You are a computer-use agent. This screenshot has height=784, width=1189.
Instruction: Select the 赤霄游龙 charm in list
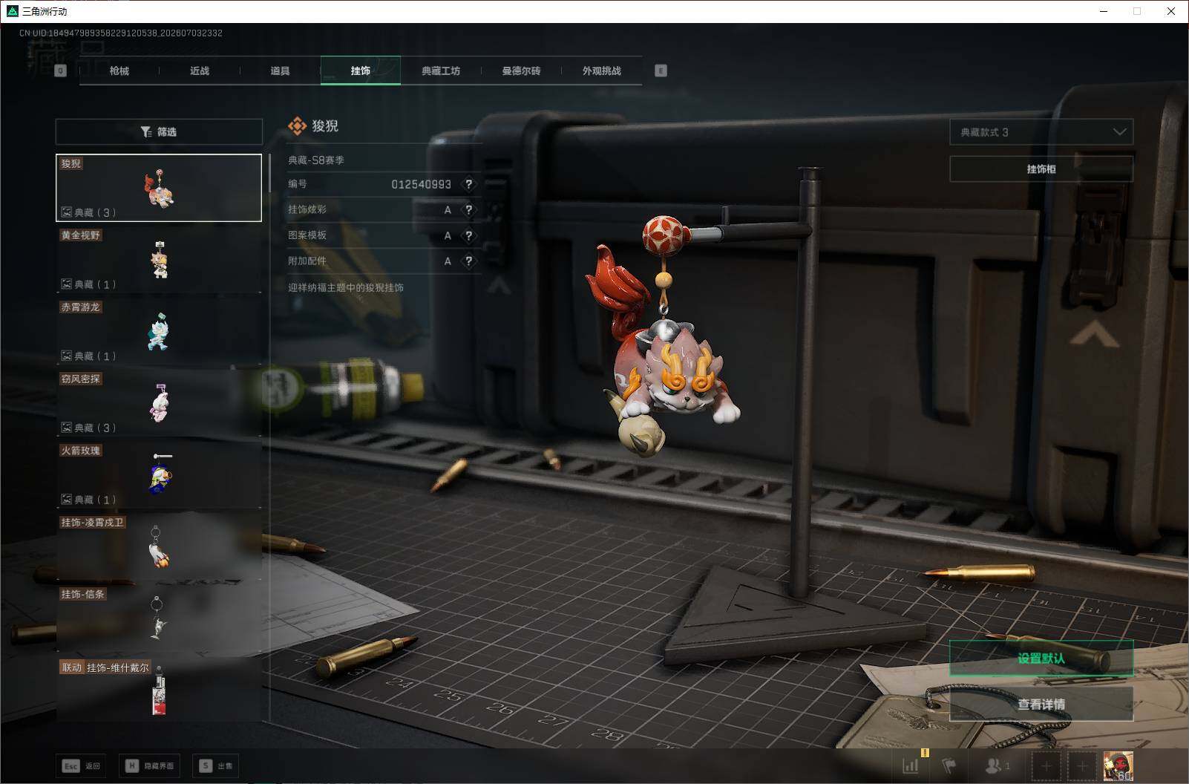tap(159, 331)
